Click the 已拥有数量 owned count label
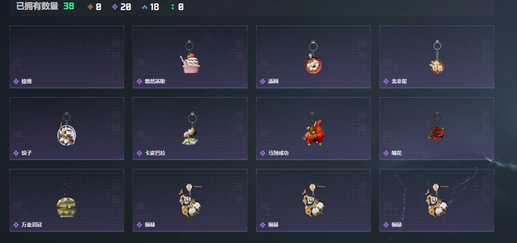Screen dimensions: 517x243 click(x=37, y=6)
